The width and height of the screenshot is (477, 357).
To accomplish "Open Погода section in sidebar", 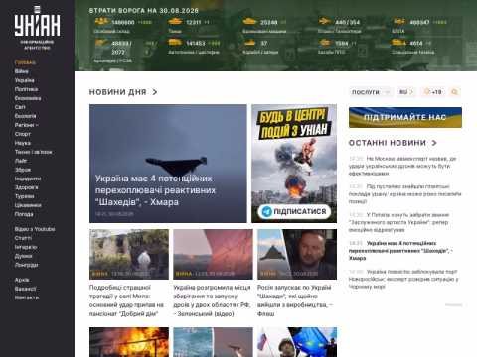I will [24, 214].
